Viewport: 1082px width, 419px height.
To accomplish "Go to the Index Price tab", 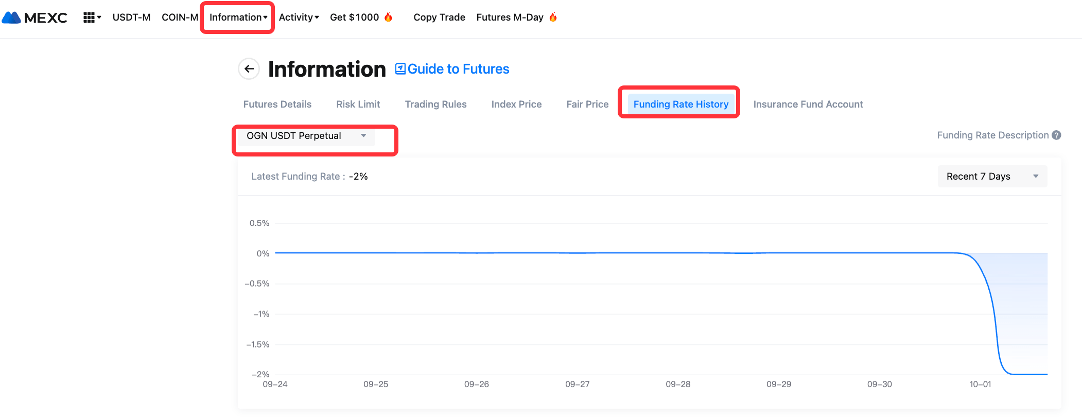I will 516,104.
